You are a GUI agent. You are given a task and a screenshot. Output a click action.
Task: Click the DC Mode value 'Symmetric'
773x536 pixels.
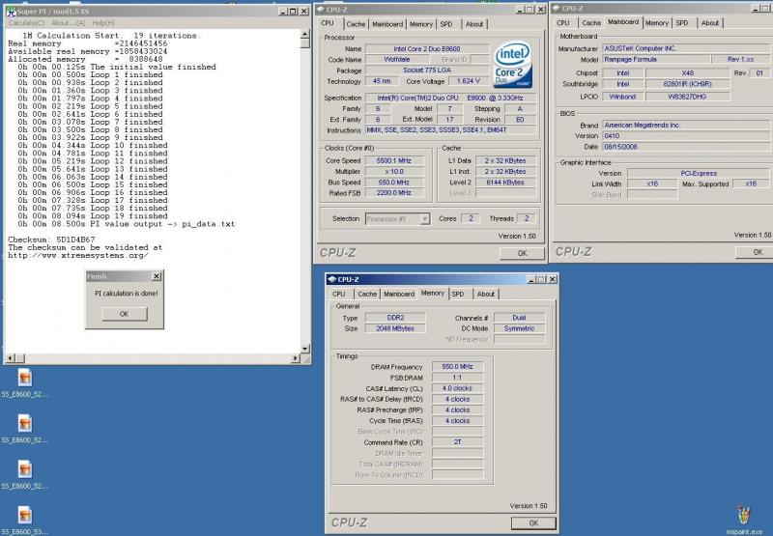click(519, 328)
